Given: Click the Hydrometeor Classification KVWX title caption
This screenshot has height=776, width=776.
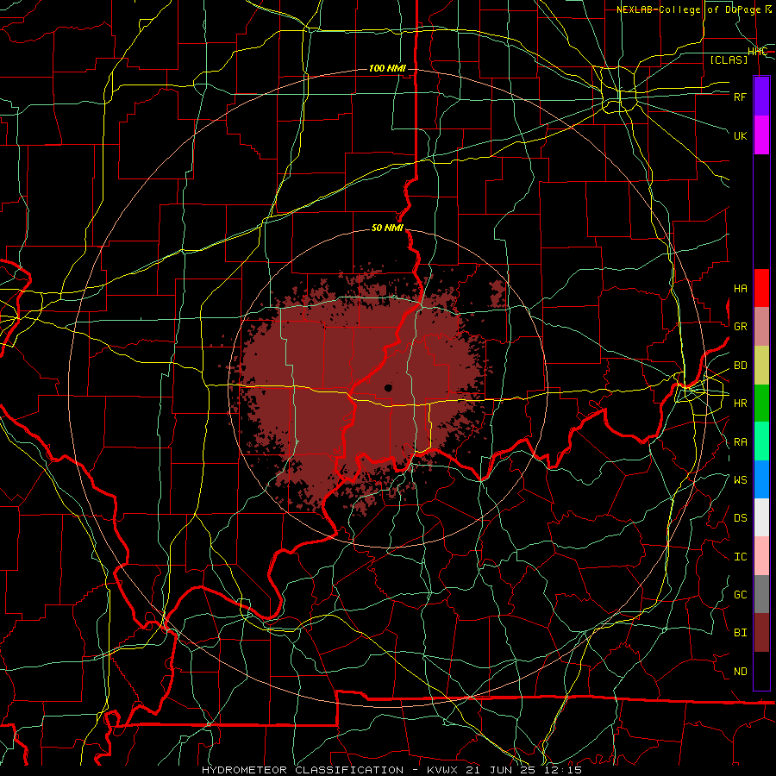Looking at the screenshot, I should click(x=392, y=770).
